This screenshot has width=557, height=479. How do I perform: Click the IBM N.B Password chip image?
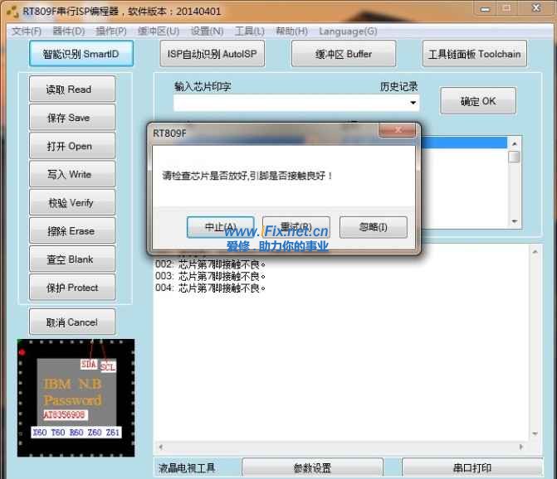pos(76,398)
